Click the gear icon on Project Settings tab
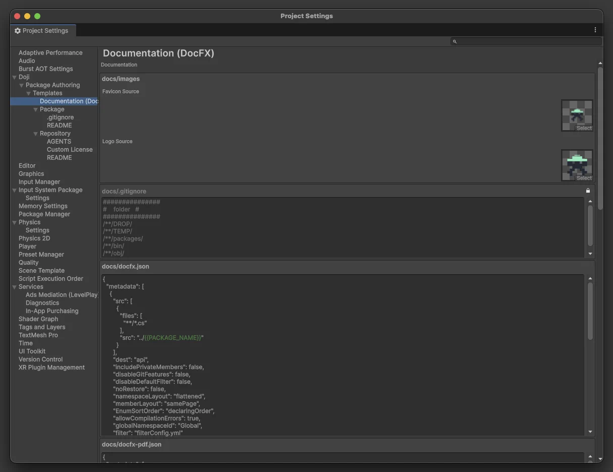This screenshot has height=472, width=613. [18, 31]
